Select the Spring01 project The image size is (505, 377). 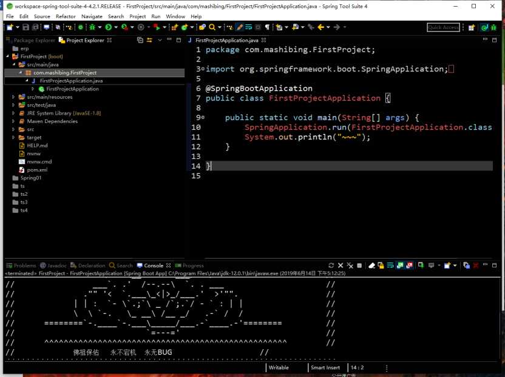click(27, 178)
